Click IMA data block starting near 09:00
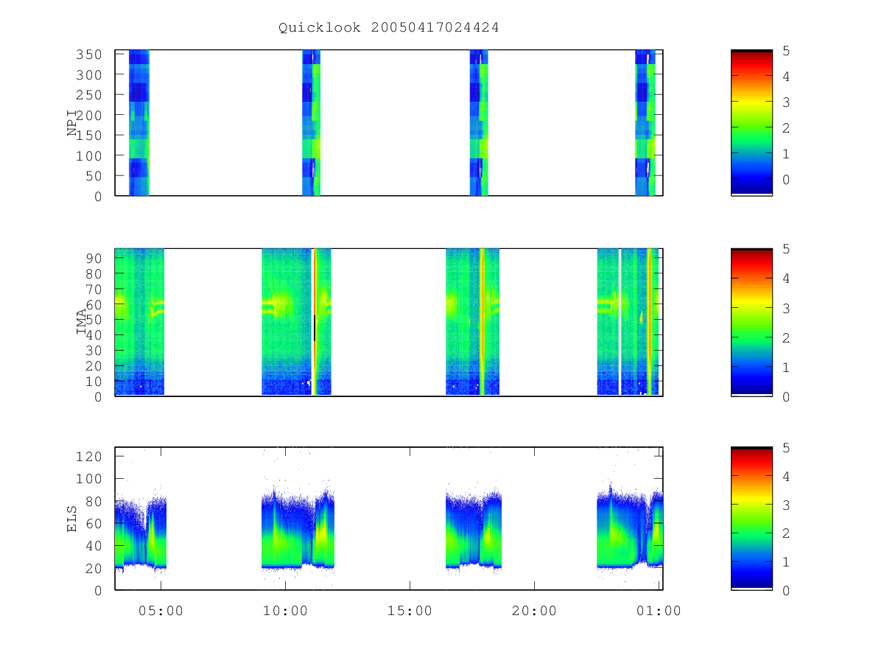Screen dimensions: 884x663 coord(296,322)
